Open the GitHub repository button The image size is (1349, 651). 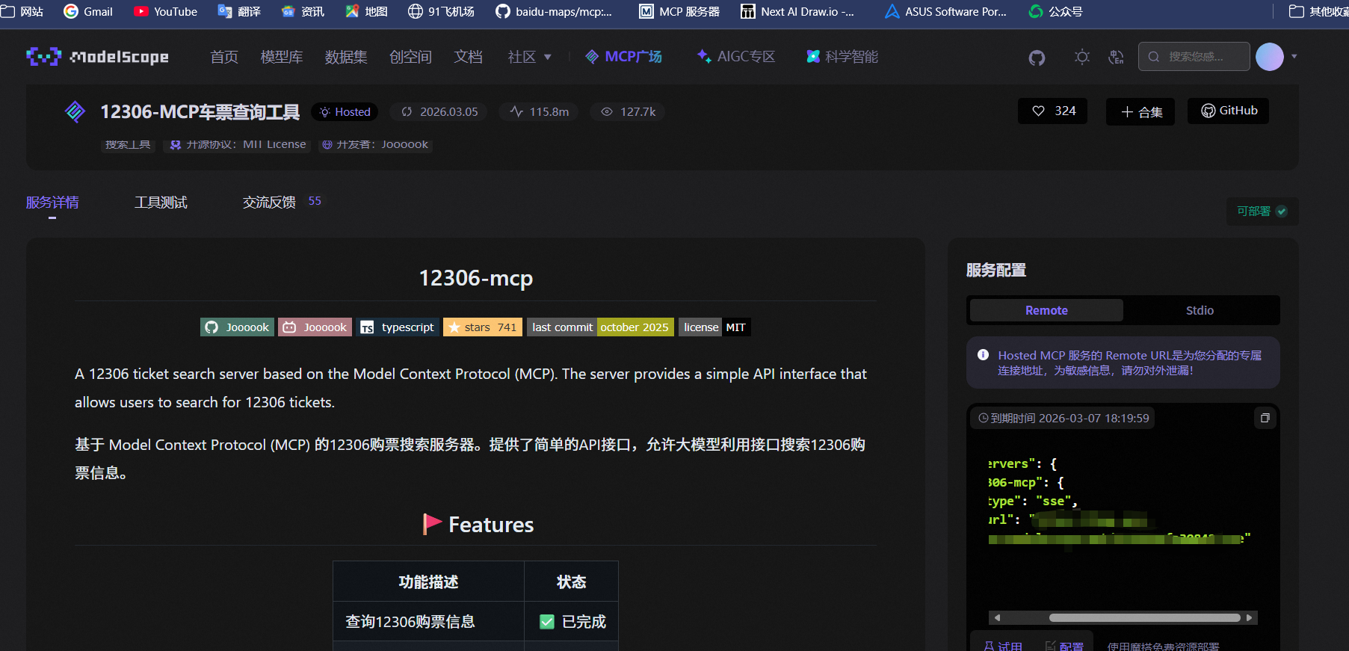[x=1228, y=111]
